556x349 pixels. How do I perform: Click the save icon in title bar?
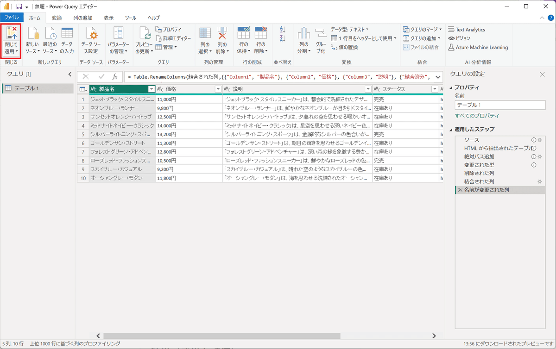pos(19,6)
